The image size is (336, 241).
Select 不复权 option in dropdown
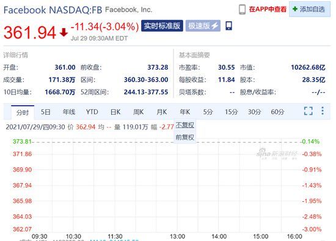(x=184, y=125)
